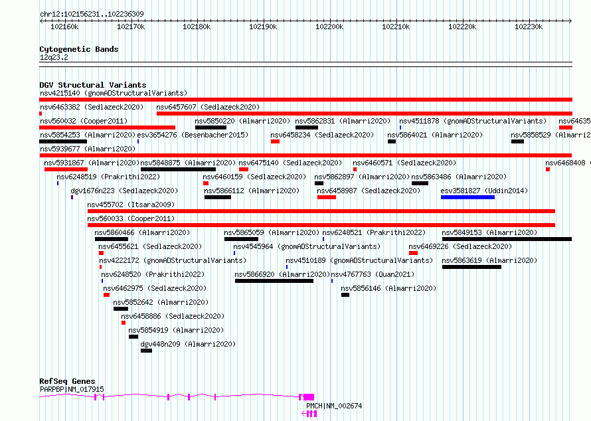
Task: Click the PARPBP|NM_017915 gene label
Action: tap(72, 389)
